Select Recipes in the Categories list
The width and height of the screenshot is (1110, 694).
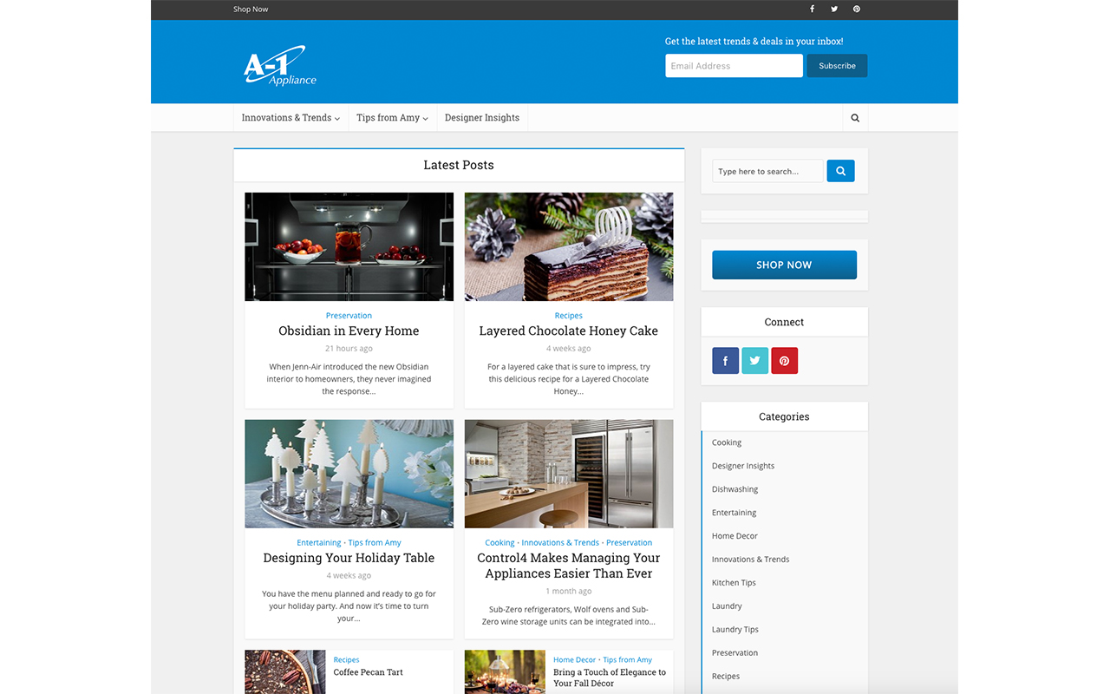click(x=726, y=677)
